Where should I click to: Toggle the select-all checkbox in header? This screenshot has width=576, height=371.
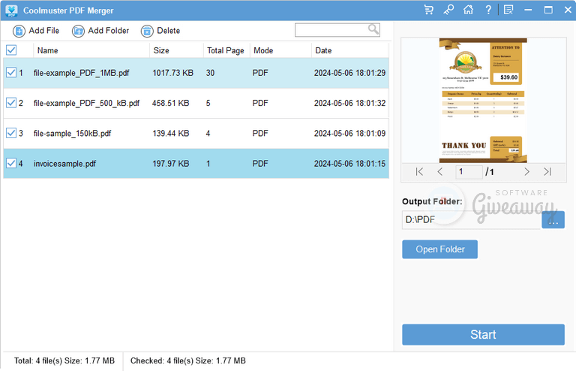click(x=11, y=50)
